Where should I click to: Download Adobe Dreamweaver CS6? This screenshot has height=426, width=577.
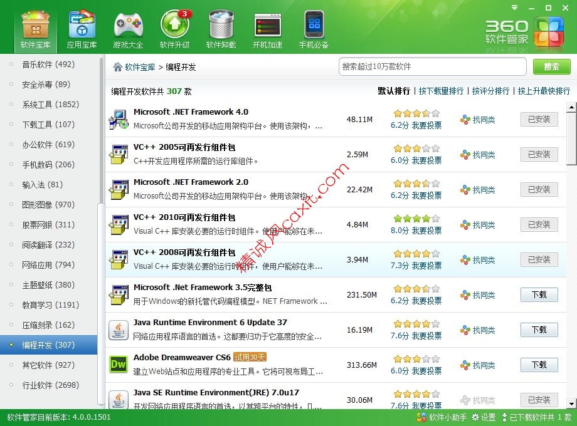pos(539,365)
